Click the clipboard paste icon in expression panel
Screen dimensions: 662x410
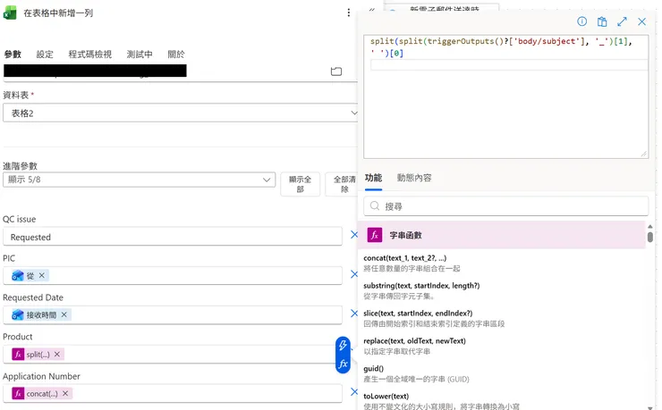pos(602,21)
